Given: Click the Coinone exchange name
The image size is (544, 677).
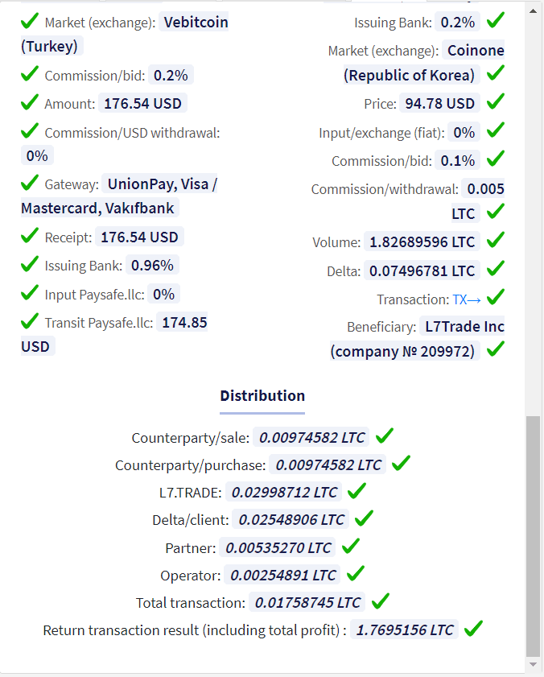Looking at the screenshot, I should [x=476, y=51].
